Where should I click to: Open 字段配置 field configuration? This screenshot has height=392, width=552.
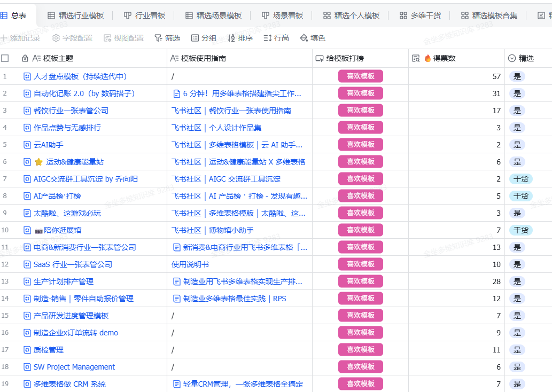click(x=72, y=38)
